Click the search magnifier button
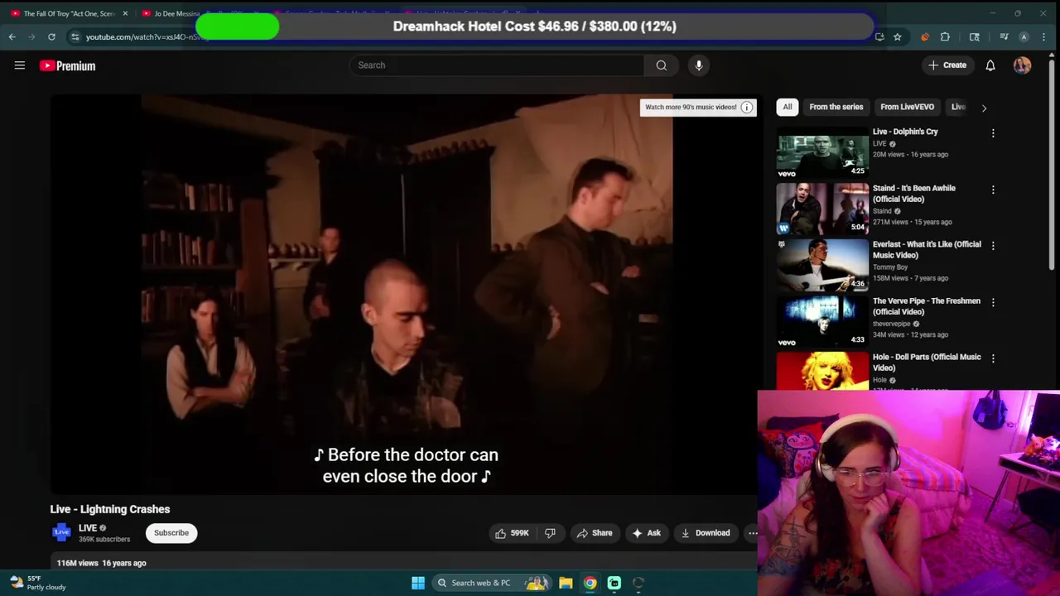The image size is (1060, 596). [661, 65]
